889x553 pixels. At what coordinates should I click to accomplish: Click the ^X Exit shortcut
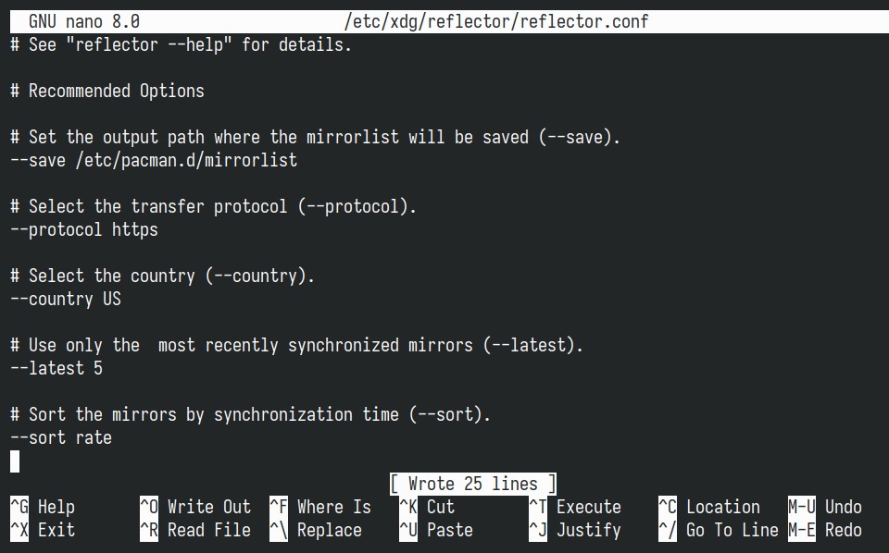43,530
